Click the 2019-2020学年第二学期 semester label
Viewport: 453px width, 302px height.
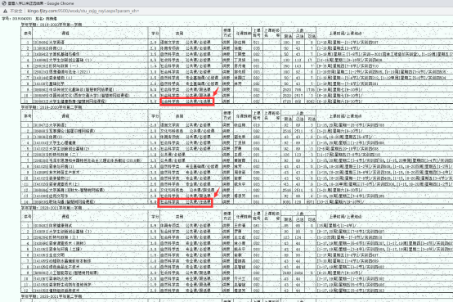(52, 107)
